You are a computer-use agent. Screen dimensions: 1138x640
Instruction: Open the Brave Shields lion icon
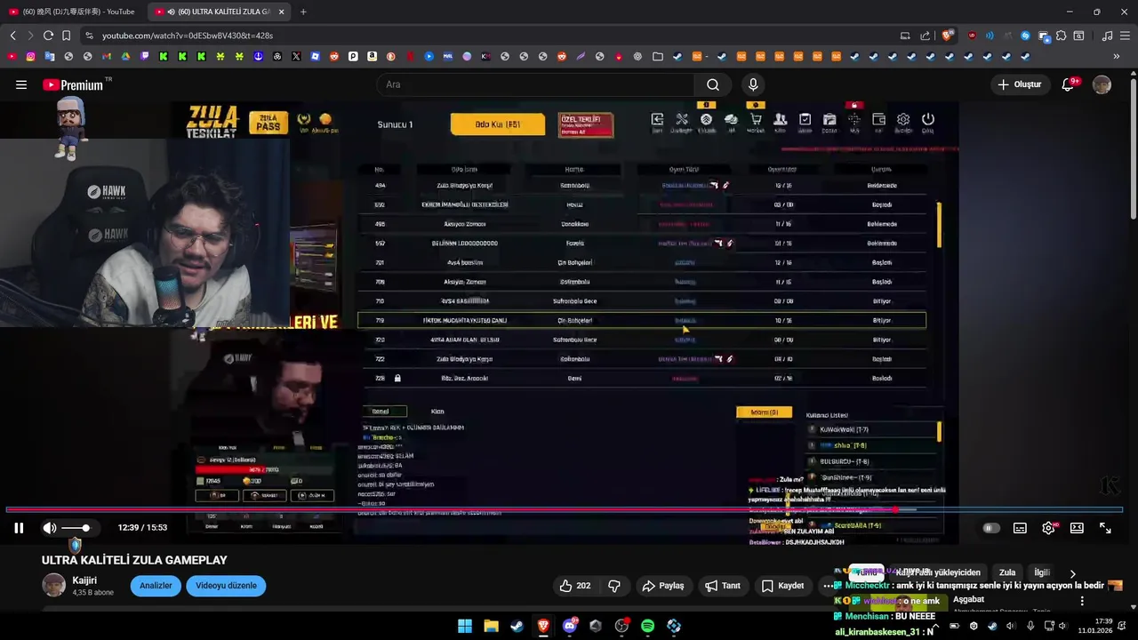coord(948,36)
